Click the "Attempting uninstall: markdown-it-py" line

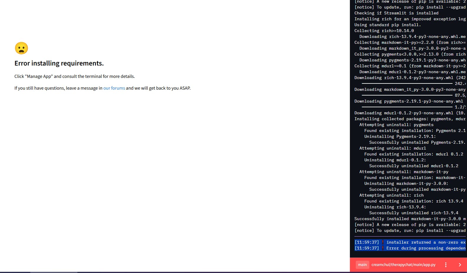coord(404,172)
